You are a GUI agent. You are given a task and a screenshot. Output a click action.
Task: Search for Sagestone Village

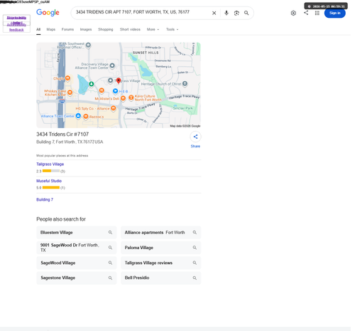(x=77, y=278)
